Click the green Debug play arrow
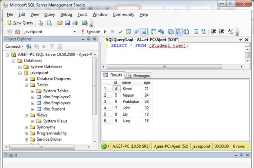 point(105,31)
